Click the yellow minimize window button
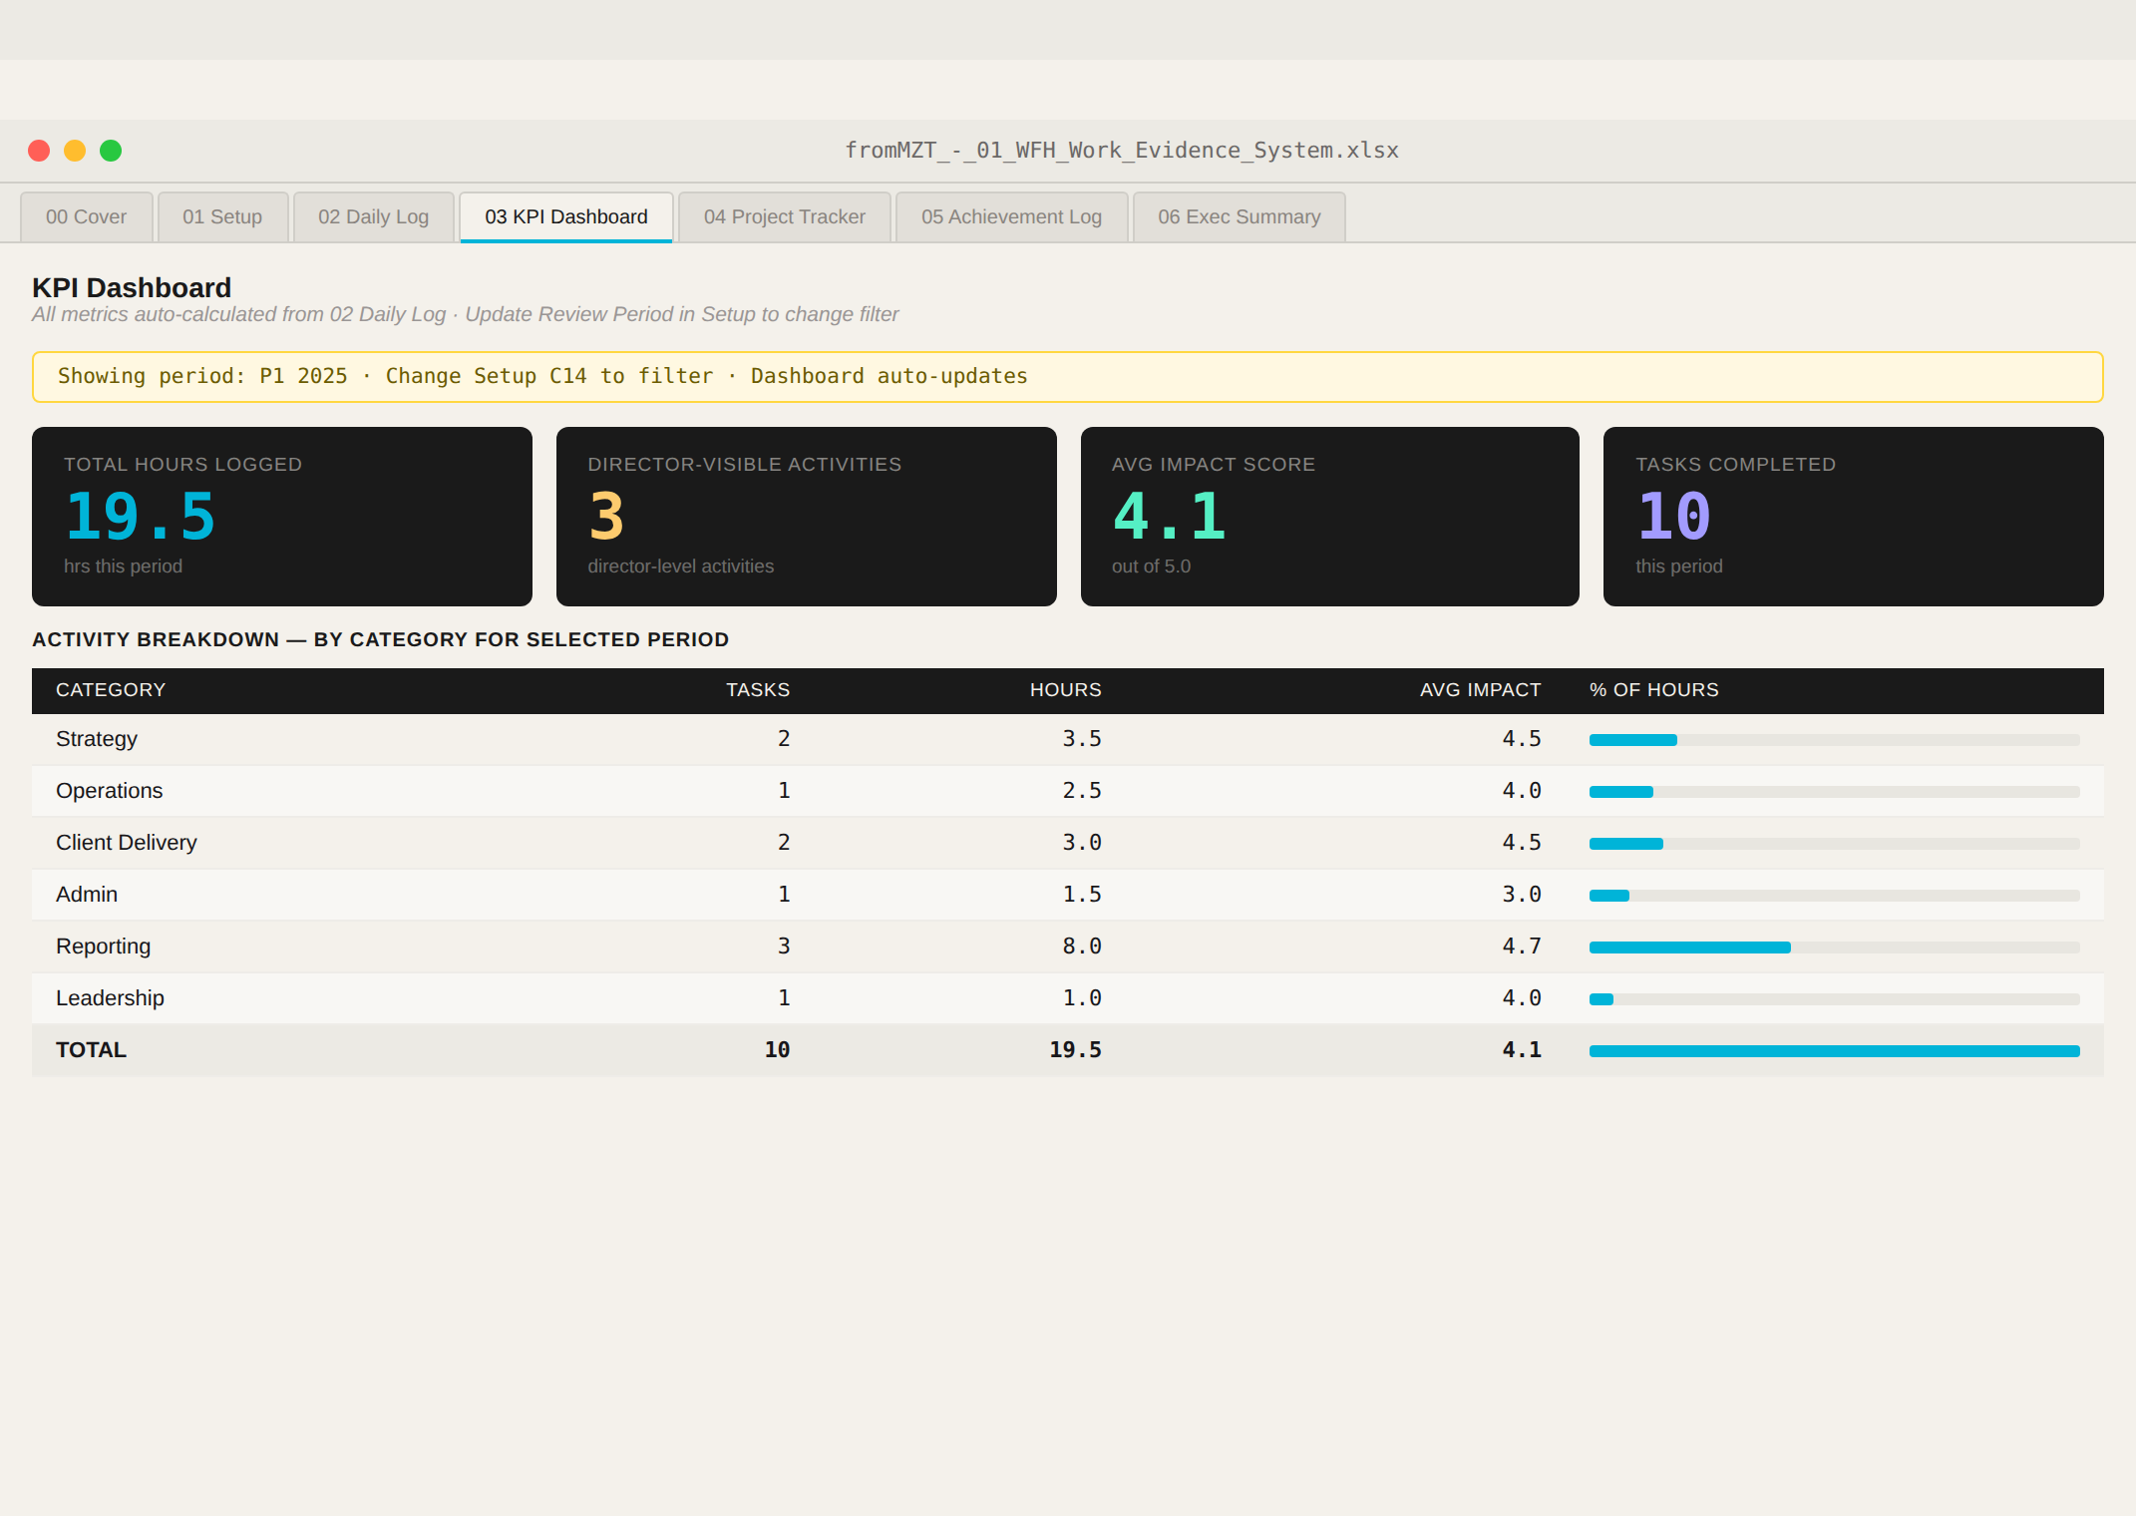The height and width of the screenshot is (1516, 2136). (x=75, y=151)
